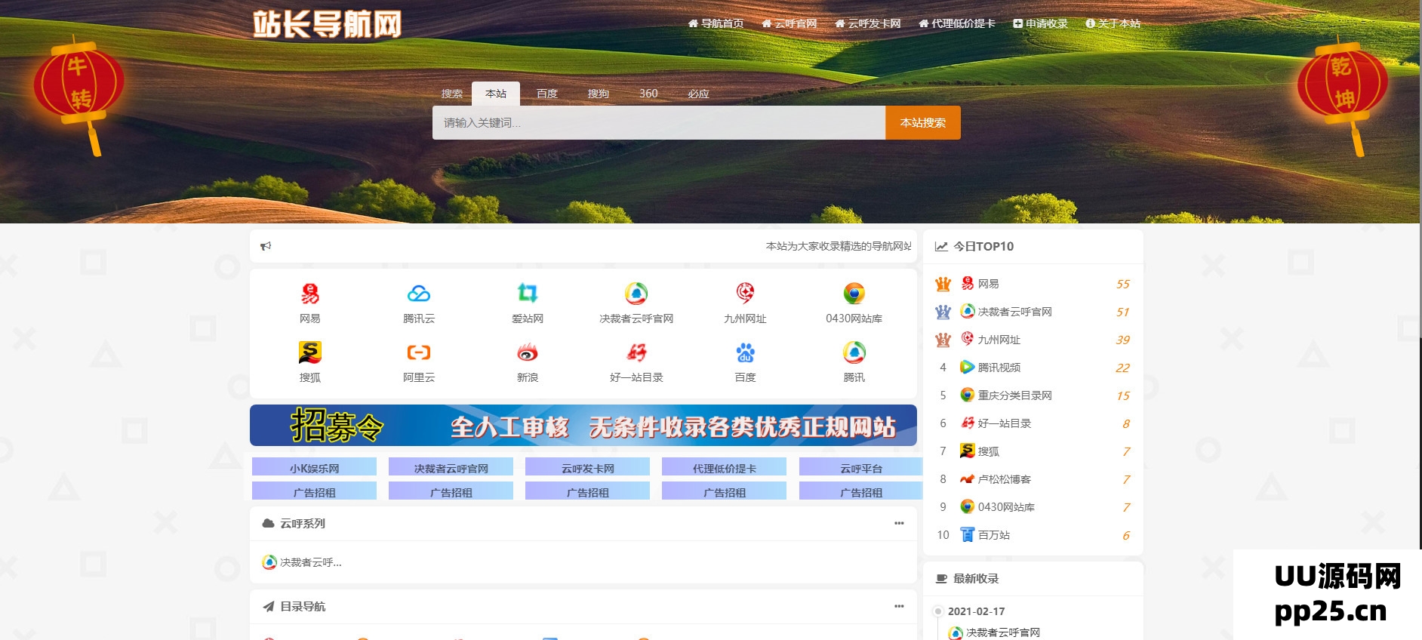
Task: Expand 目录导航 section via more dots
Action: click(x=899, y=606)
